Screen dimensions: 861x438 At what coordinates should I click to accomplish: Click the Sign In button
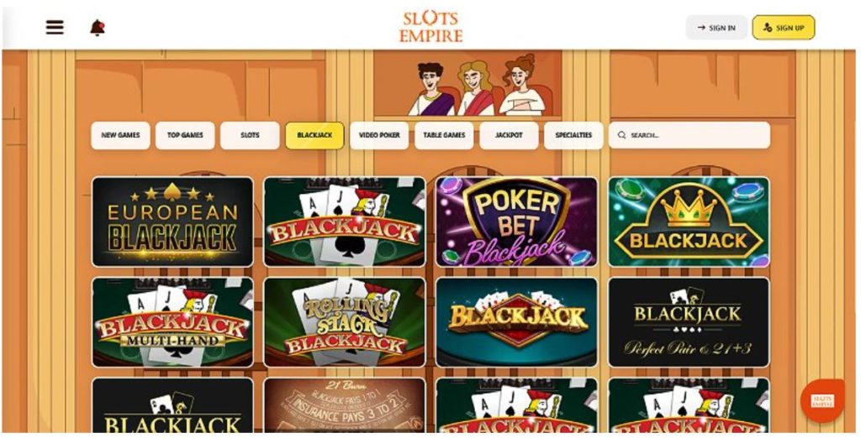(x=716, y=28)
